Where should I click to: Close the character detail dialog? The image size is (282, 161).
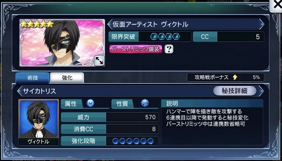276,5
